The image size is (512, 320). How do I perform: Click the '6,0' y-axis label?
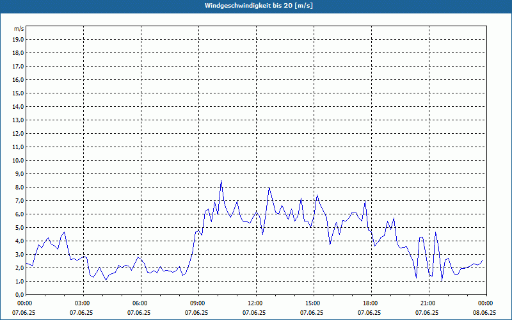point(20,214)
